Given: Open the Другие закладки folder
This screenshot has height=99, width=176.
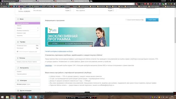Looking at the screenshot, I should click(170, 6).
